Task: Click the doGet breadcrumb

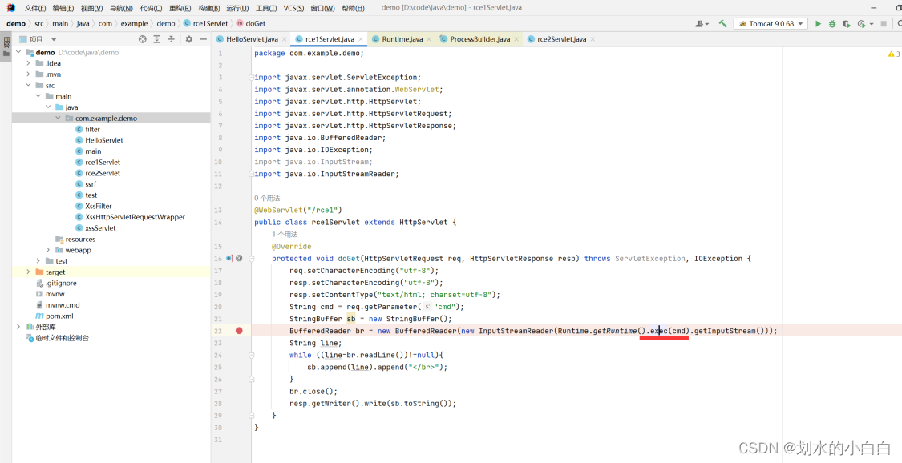Action: pos(252,23)
